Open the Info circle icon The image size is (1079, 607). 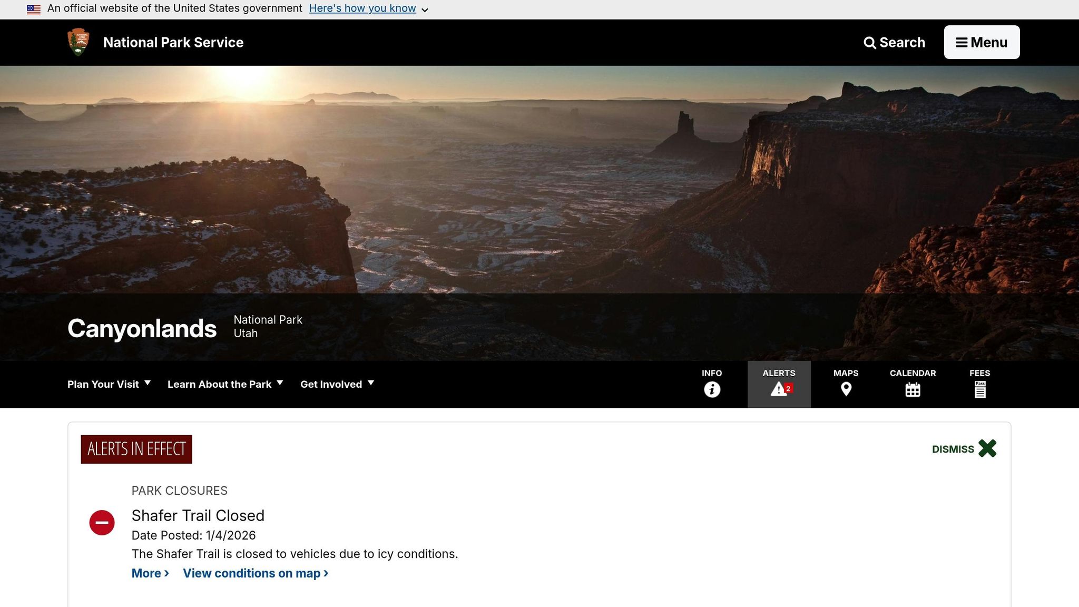[x=712, y=389]
